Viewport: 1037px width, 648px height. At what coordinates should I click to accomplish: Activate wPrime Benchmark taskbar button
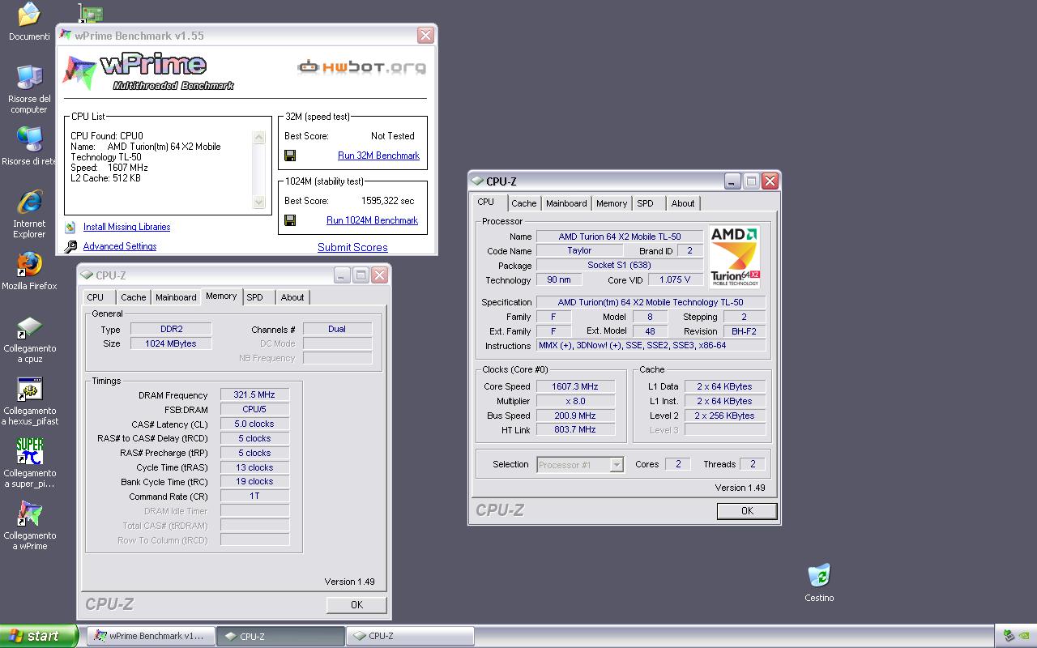[151, 636]
